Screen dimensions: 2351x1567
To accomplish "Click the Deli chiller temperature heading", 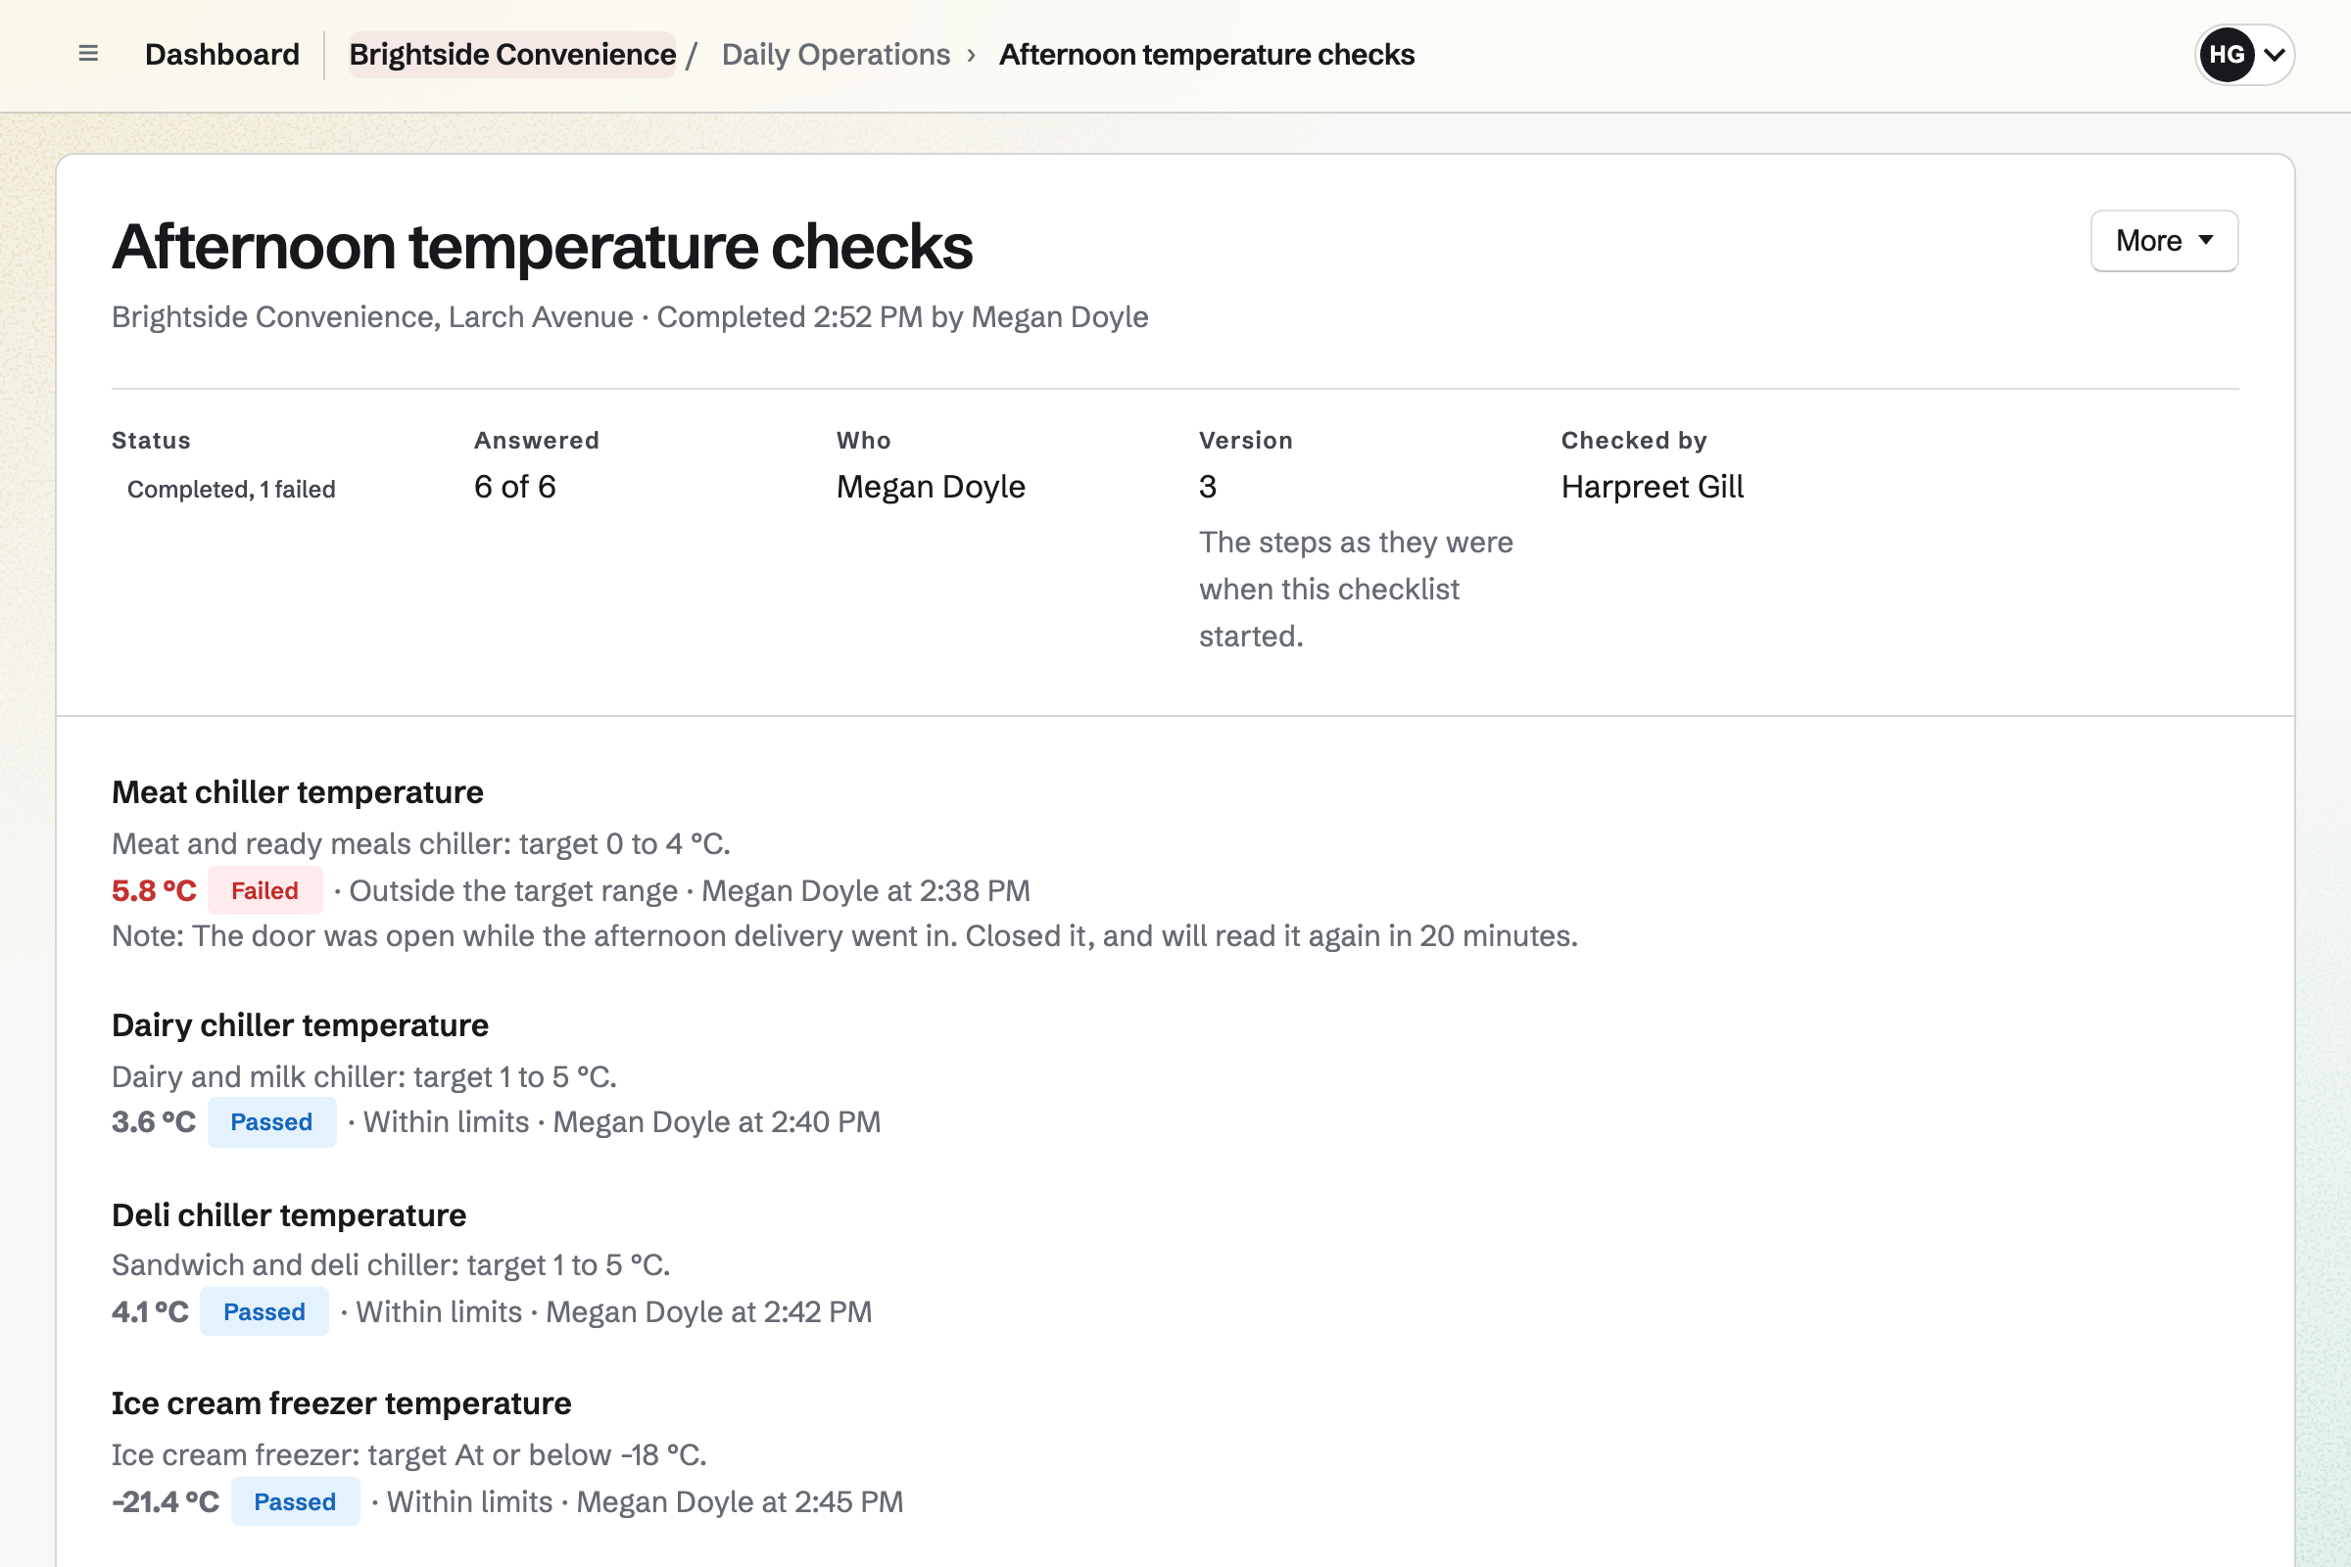I will [x=289, y=1215].
